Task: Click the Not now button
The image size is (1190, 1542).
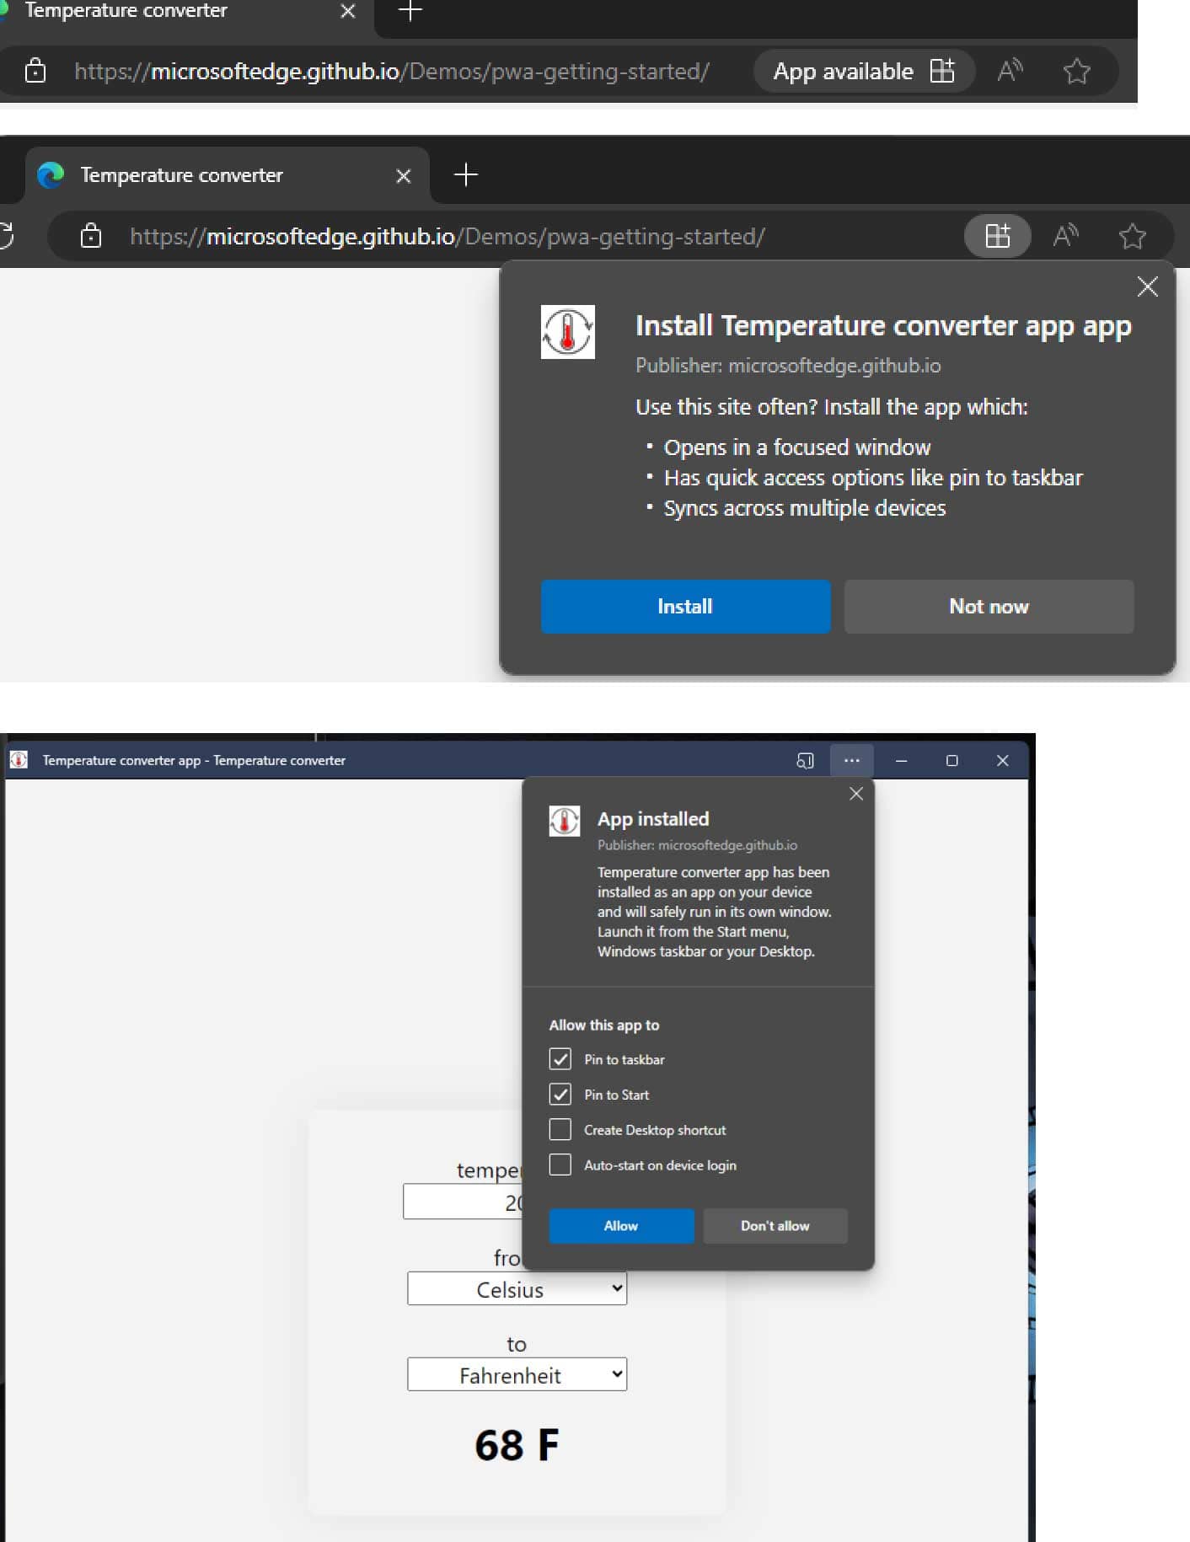Action: point(989,606)
